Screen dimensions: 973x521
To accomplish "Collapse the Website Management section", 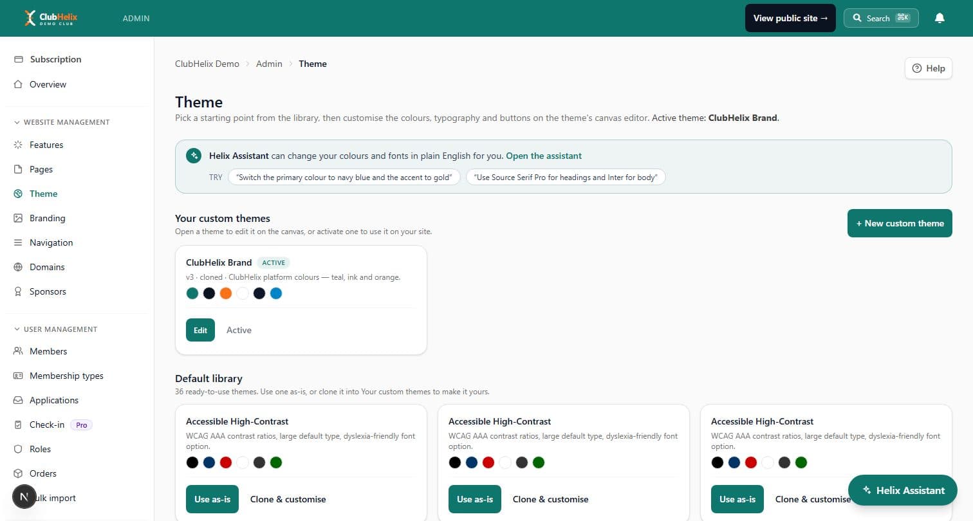I will click(61, 122).
